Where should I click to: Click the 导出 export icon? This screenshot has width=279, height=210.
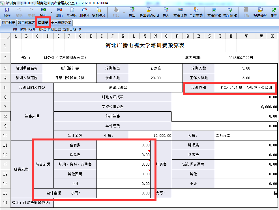132,12
